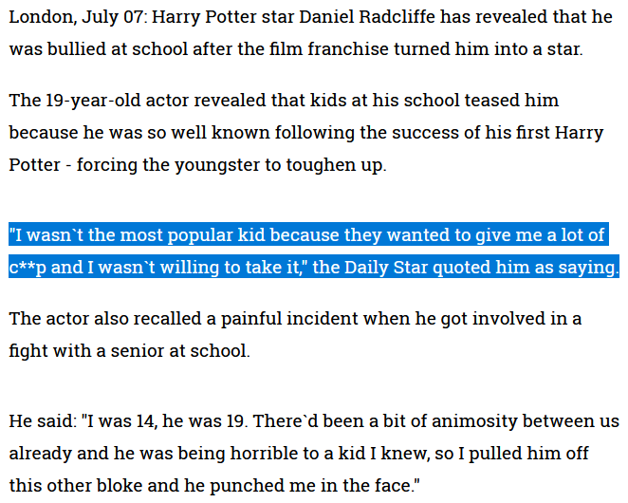
Task: Click 'Daniel Radcliffe' in opening sentence
Action: [367, 17]
